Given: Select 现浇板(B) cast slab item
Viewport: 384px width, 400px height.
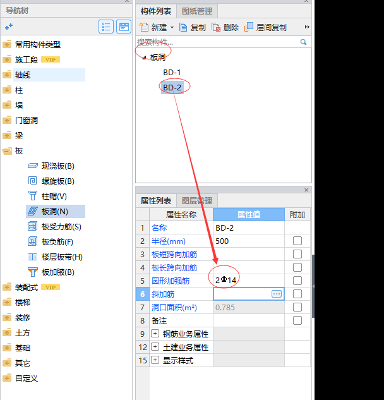Looking at the screenshot, I should tap(51, 166).
